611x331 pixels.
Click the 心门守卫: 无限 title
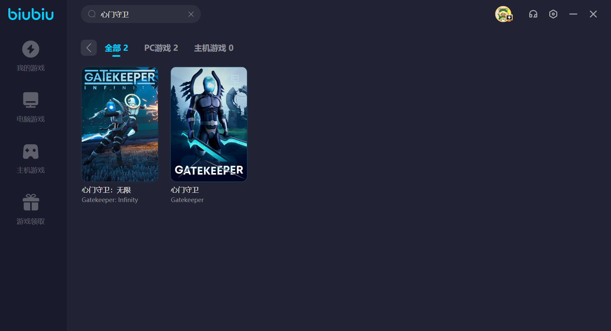(106, 190)
